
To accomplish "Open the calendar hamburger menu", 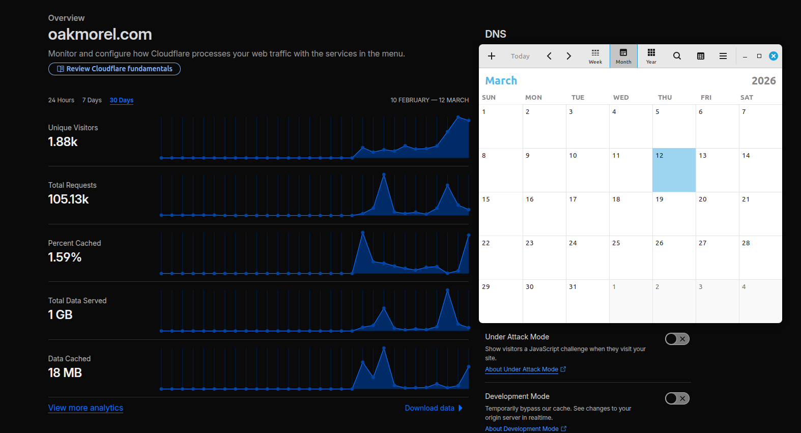I will tap(723, 56).
